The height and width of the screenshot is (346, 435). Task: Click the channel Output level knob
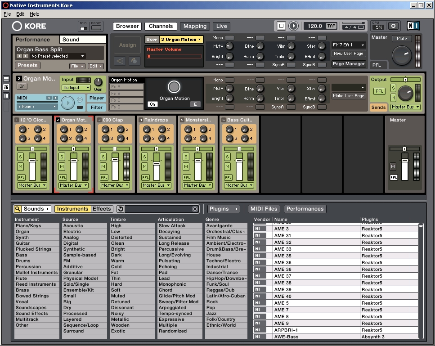(x=405, y=93)
